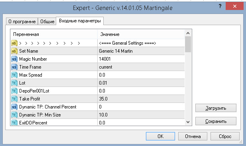Click the 'Dynamic TP: Channel Percent' label

pos(48,107)
